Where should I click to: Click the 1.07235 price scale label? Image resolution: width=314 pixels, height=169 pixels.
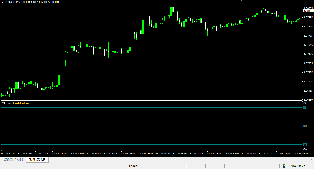tap(308, 73)
